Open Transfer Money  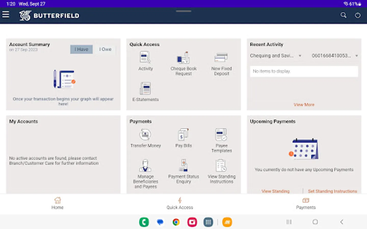[x=146, y=138]
